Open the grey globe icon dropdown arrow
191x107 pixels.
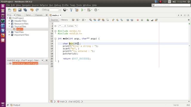[x=67, y=10]
